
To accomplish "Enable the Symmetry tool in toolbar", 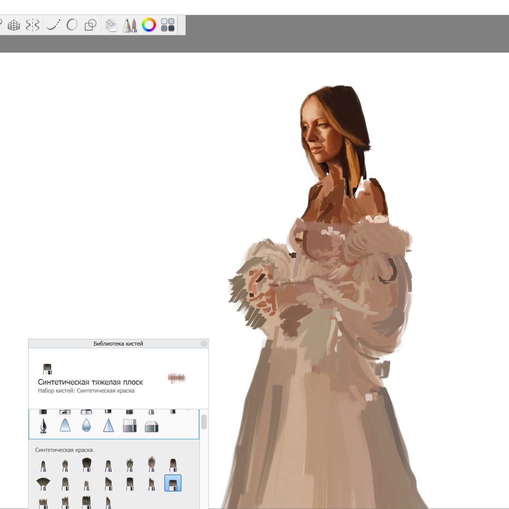I will pyautogui.click(x=33, y=25).
